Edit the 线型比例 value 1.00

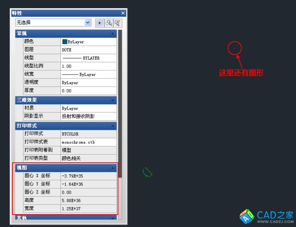tap(88, 66)
